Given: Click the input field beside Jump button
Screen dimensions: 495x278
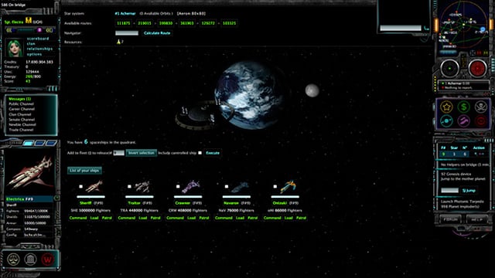Looking at the screenshot, I should (x=449, y=191).
